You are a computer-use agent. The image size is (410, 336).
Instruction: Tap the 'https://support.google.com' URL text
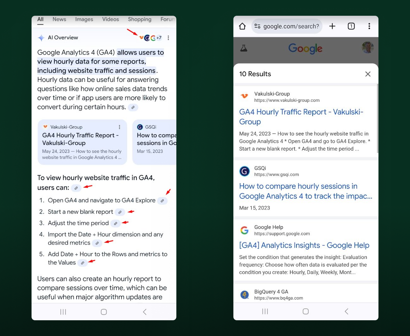[282, 234]
